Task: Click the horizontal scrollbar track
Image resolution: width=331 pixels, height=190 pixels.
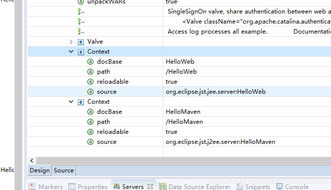Action: pos(183,161)
